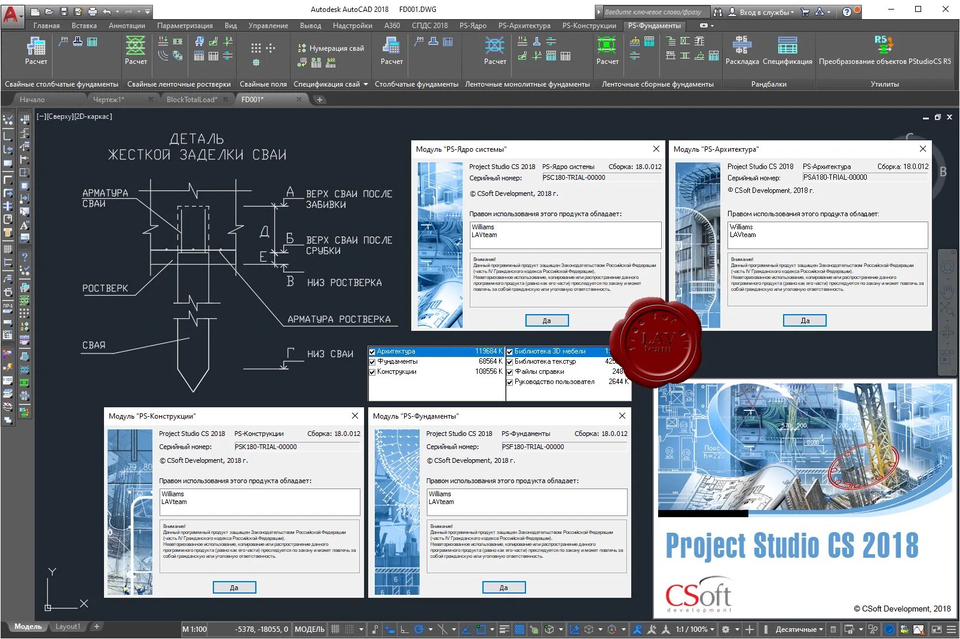Viewport: 960px width, 639px height.
Task: Select serial number field PSF180-TRIAL-00000
Action: click(x=564, y=447)
